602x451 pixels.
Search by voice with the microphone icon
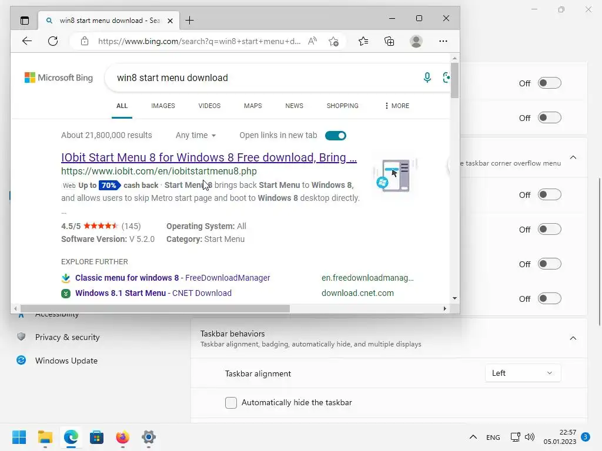click(427, 78)
